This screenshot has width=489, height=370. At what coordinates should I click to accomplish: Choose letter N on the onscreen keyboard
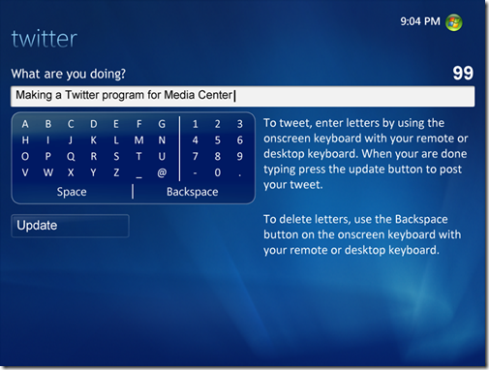click(x=162, y=140)
